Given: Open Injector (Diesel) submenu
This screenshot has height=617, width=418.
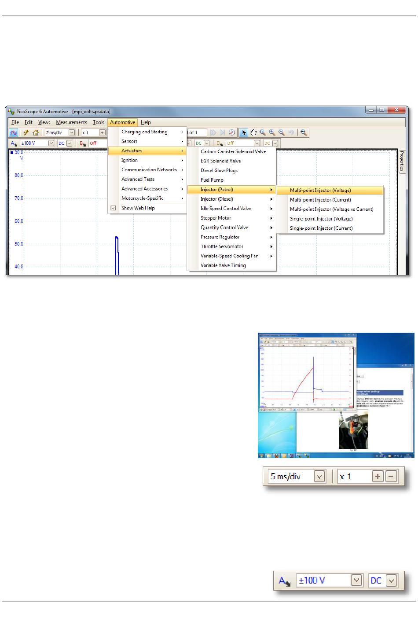Looking at the screenshot, I should (x=231, y=199).
